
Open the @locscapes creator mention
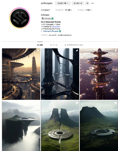pos(56,26)
